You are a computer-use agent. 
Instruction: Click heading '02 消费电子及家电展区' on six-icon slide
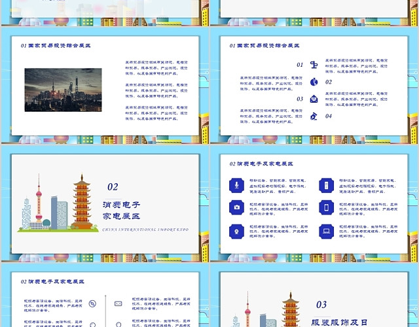coord(261,163)
